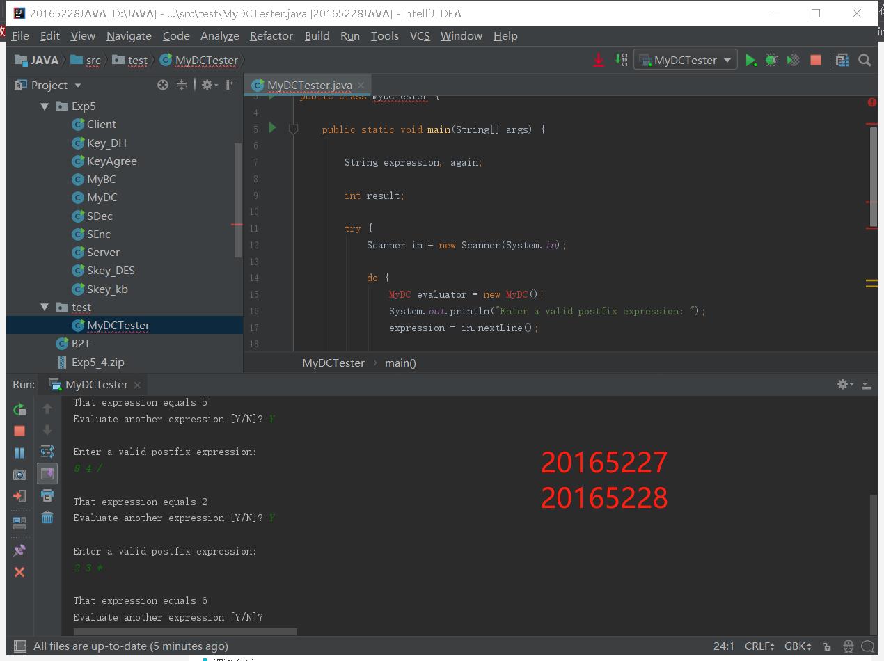Click the red Update Project arrow icon
Image resolution: width=884 pixels, height=661 pixels.
coord(599,61)
